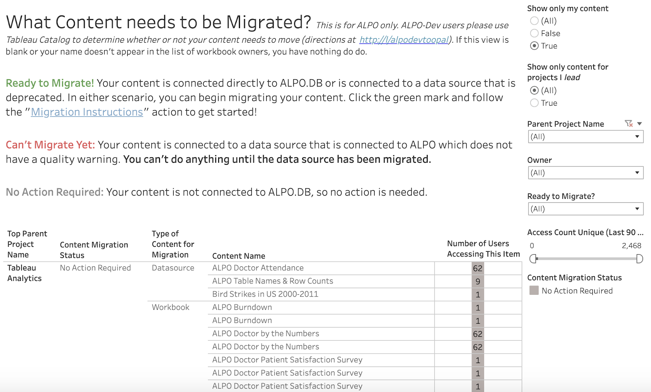651x392 pixels.
Task: Follow the Migration Instructions link
Action: [87, 112]
